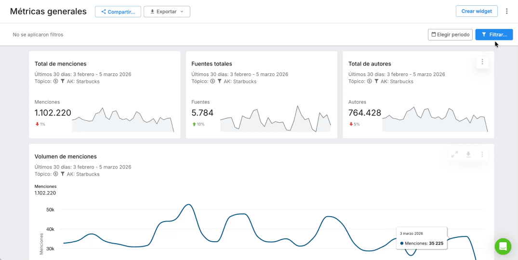Click the filter icon in Fuentes totales widget
The width and height of the screenshot is (518, 260).
(220, 81)
